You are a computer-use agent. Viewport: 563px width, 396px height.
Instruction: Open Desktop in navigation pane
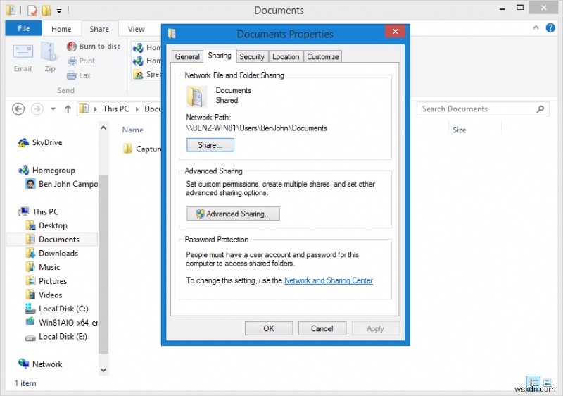pos(46,225)
